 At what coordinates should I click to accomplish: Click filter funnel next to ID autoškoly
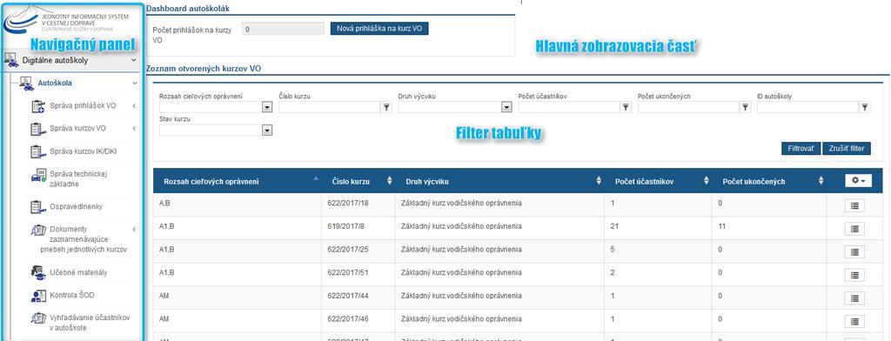(865, 107)
